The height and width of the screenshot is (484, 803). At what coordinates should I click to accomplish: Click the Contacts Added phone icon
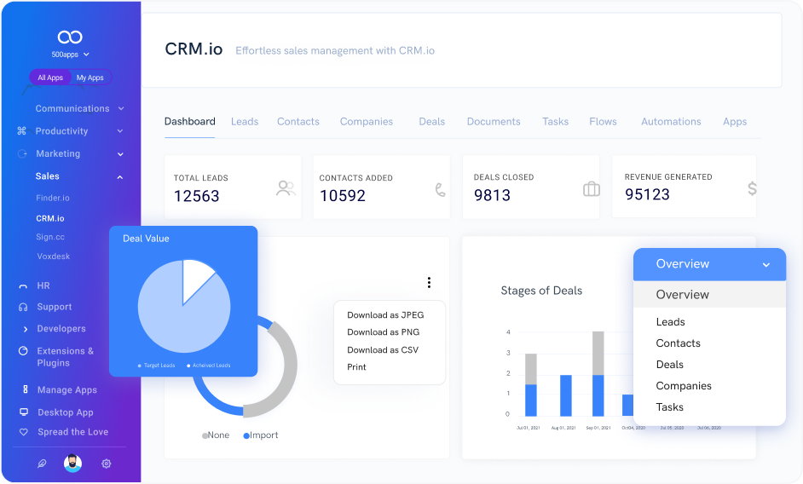(x=440, y=189)
